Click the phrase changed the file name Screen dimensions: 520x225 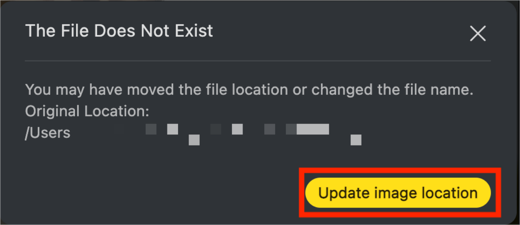[x=392, y=90]
